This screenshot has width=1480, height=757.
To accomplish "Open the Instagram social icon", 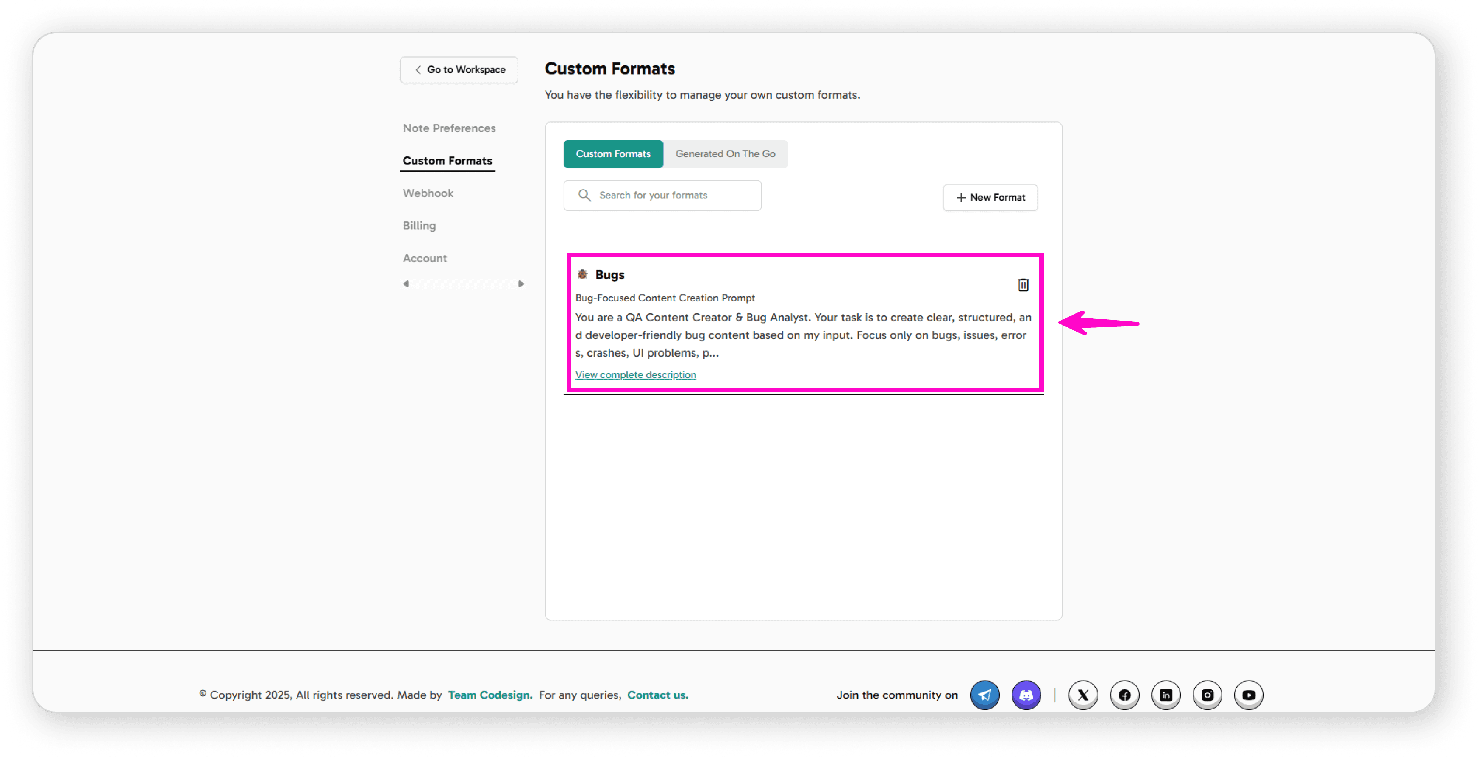I will coord(1207,695).
